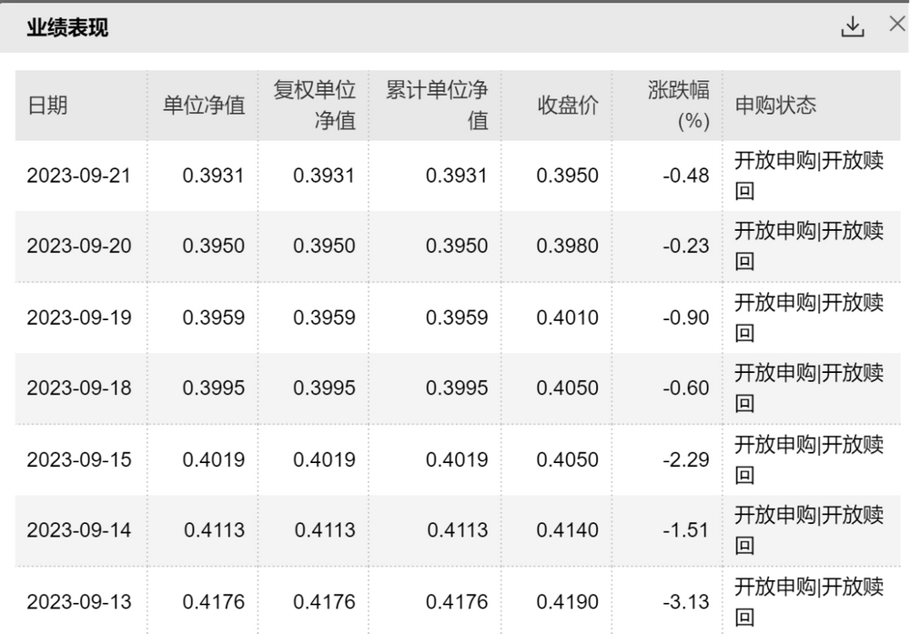
Task: Select the 2023-09-18 date cell
Action: click(x=79, y=387)
